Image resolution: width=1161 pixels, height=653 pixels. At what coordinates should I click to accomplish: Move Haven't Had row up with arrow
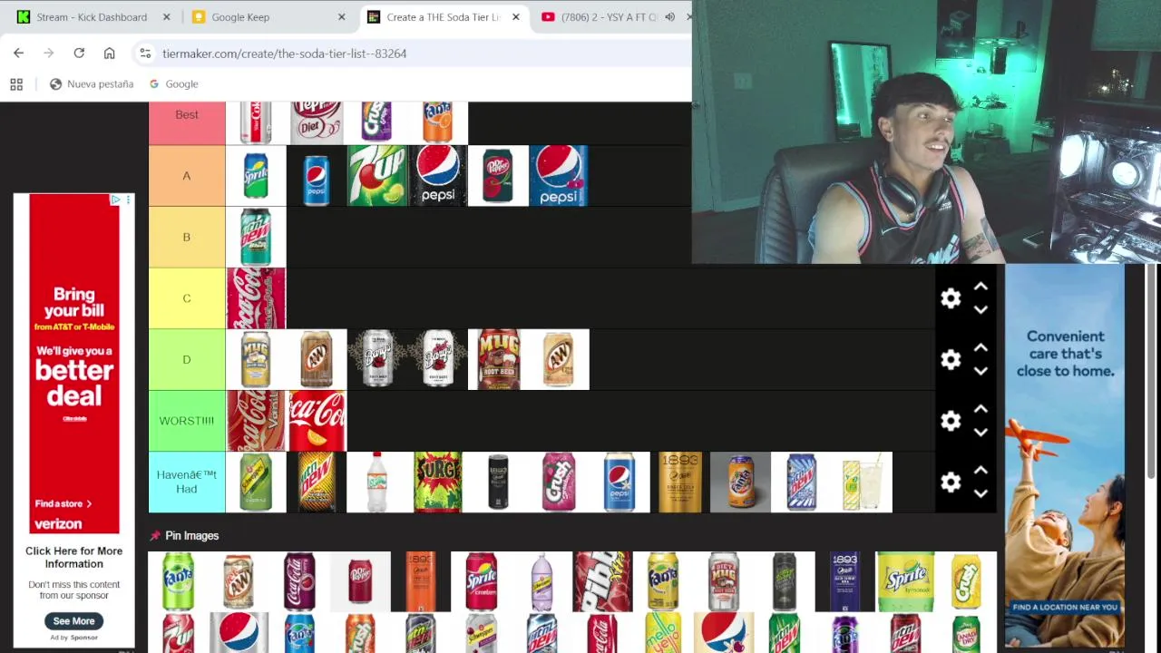point(981,471)
